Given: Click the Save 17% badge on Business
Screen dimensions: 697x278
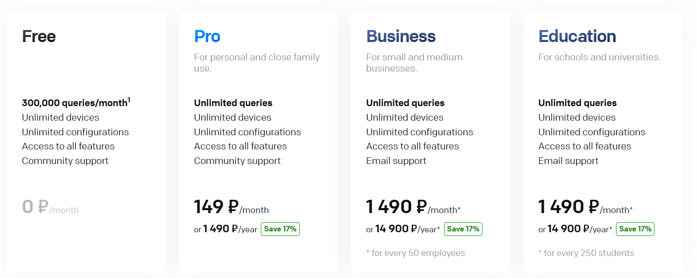Looking at the screenshot, I should (x=463, y=229).
